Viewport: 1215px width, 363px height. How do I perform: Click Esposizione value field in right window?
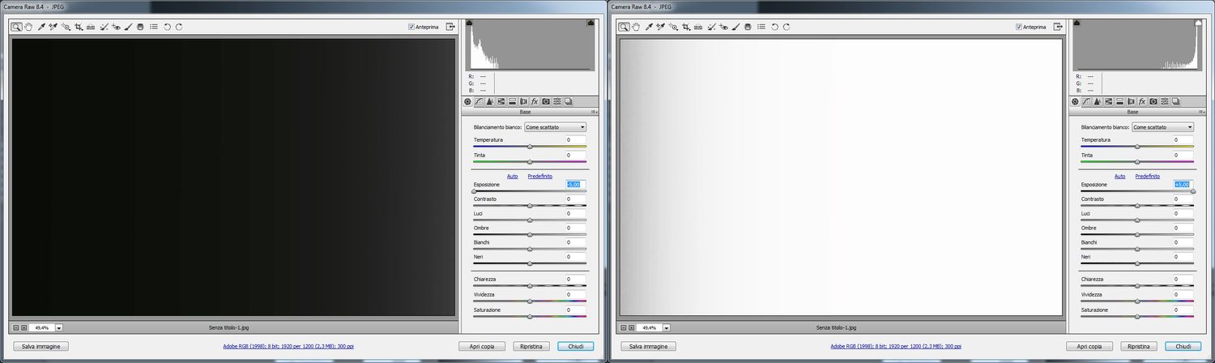[x=1183, y=185]
